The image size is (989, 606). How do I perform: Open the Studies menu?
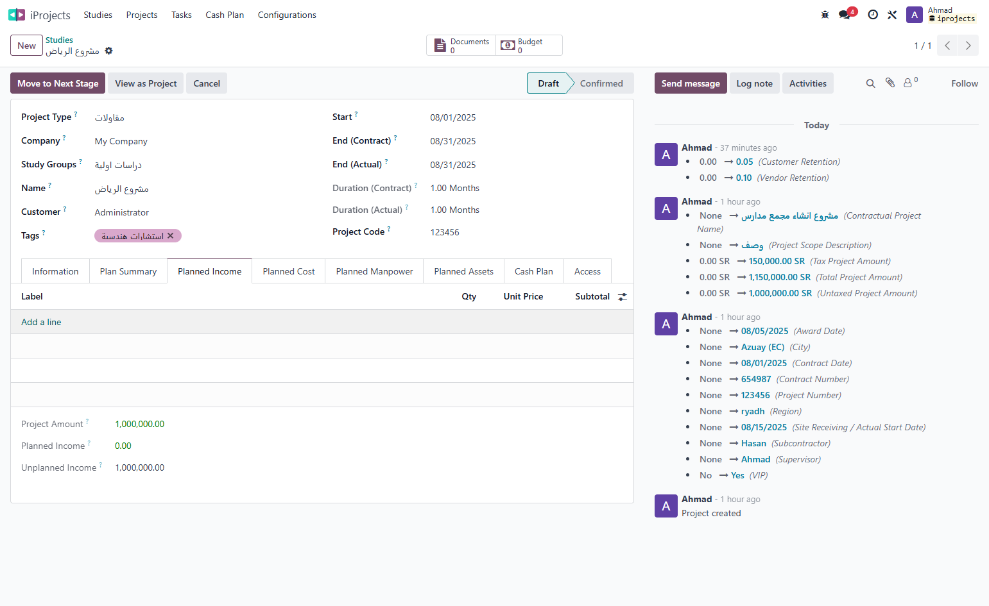coord(98,15)
